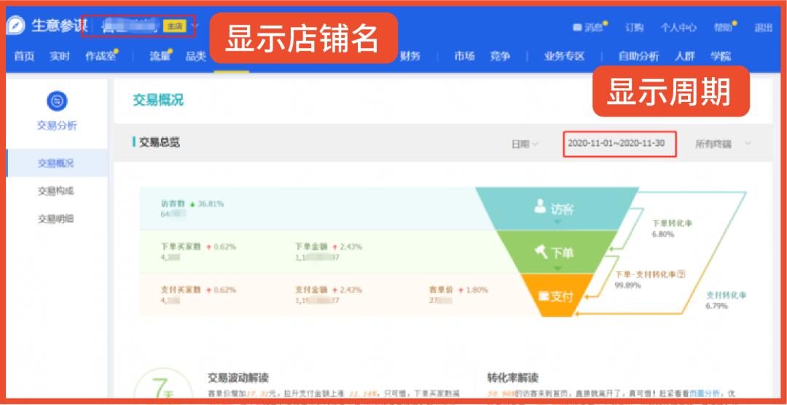Open the shop name dropdown arrow
787x405 pixels.
[x=196, y=26]
